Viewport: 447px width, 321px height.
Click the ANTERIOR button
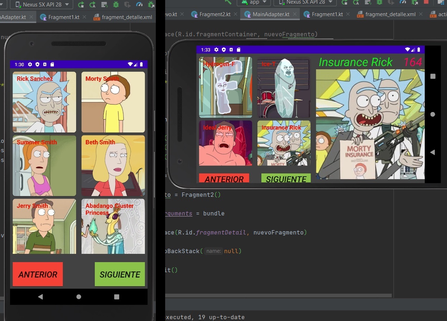pyautogui.click(x=37, y=274)
